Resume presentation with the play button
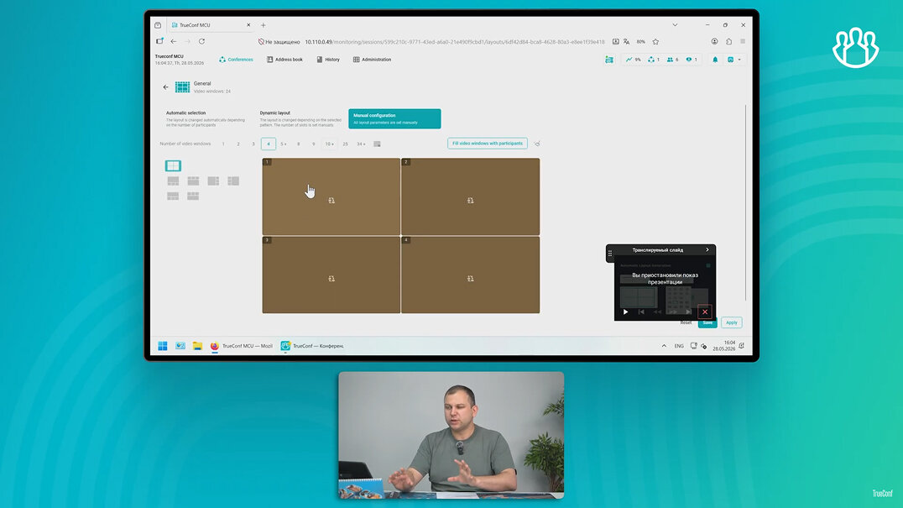This screenshot has width=903, height=508. tap(625, 312)
